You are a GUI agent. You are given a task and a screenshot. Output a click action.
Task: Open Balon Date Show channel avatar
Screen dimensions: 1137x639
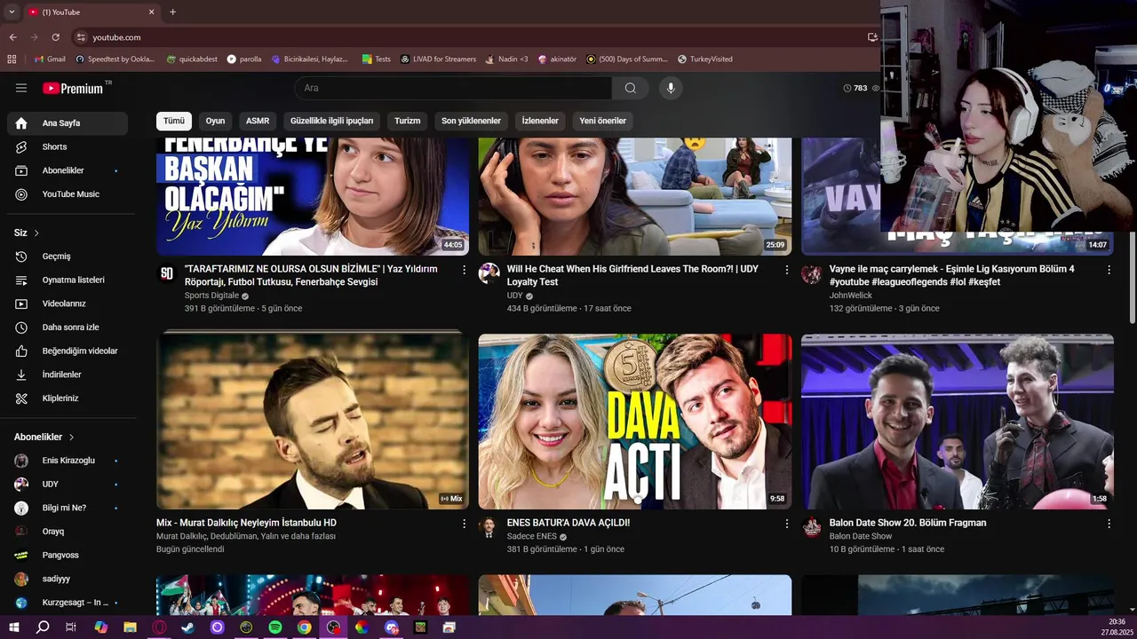tap(811, 527)
